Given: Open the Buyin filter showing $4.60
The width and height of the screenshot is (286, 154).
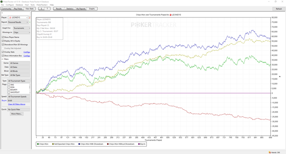Looking at the screenshot, I should click(19, 100).
